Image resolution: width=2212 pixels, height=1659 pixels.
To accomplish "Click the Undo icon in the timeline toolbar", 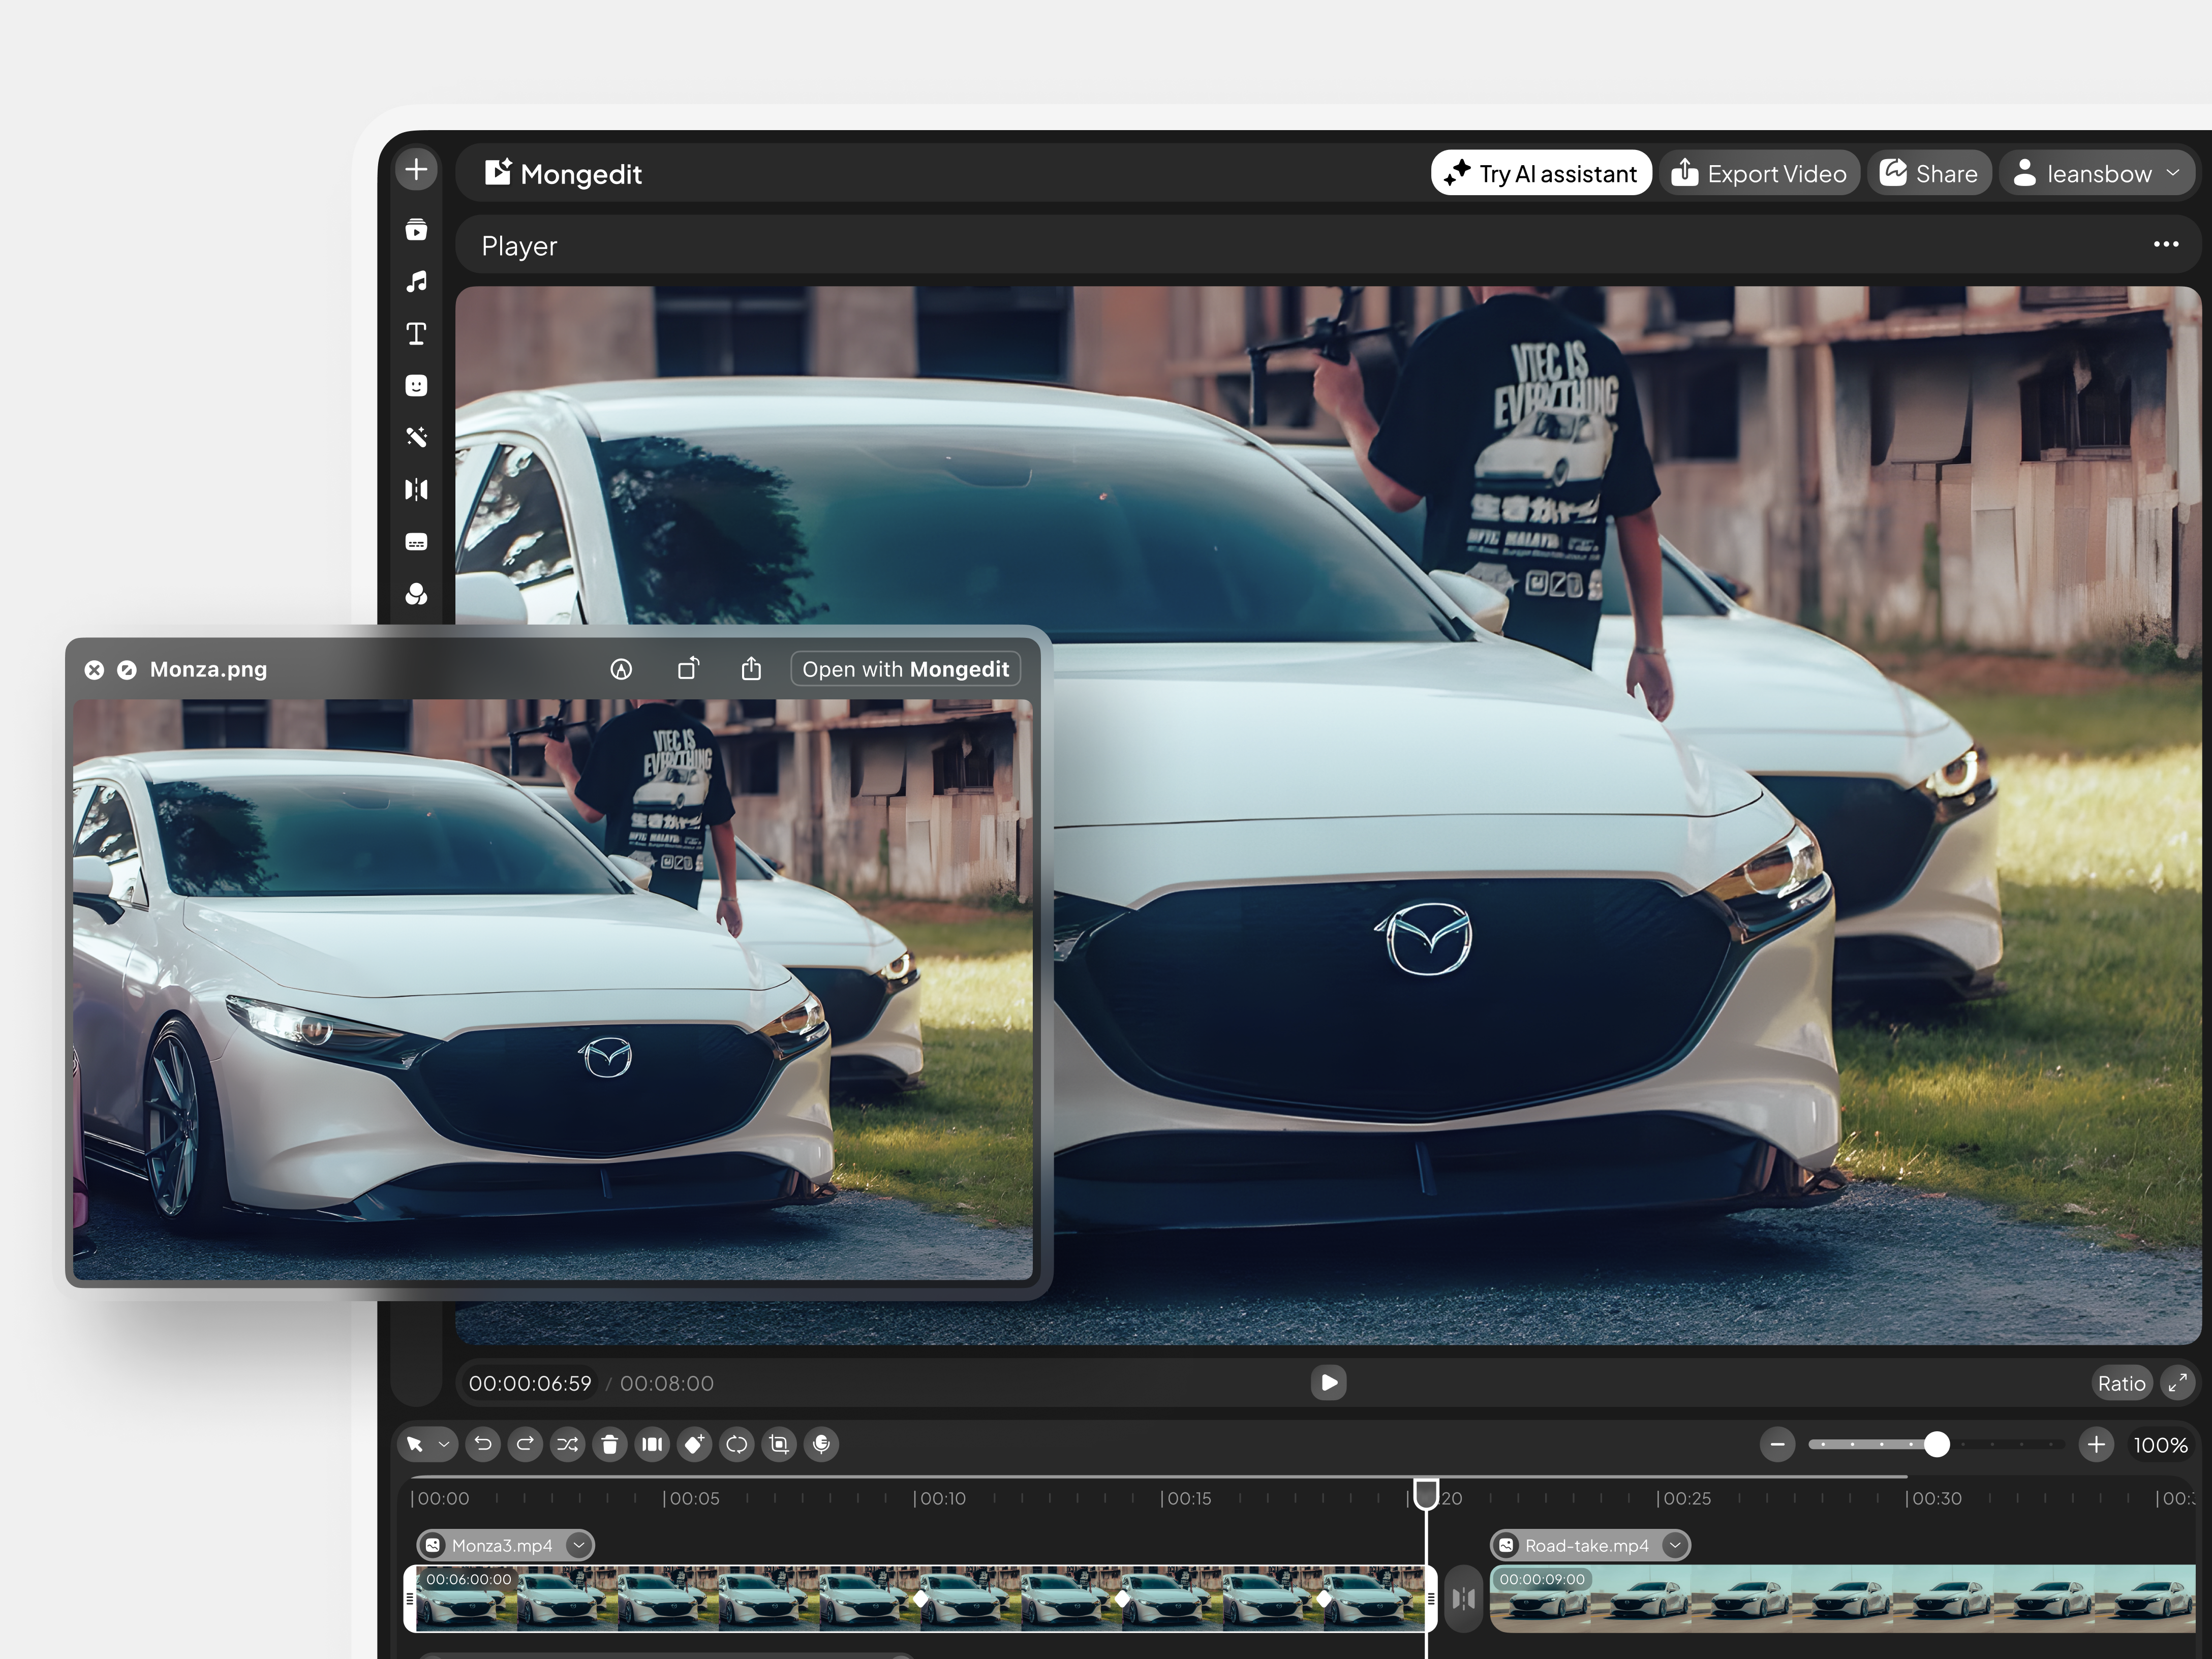I will [483, 1444].
